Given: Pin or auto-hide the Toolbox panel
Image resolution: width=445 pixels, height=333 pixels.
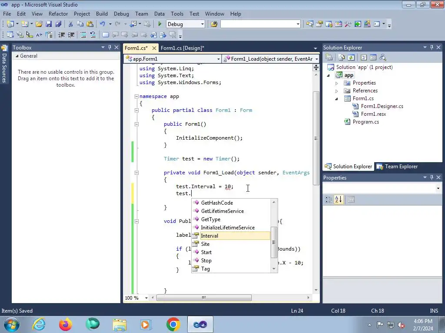Looking at the screenshot, I should (x=110, y=47).
